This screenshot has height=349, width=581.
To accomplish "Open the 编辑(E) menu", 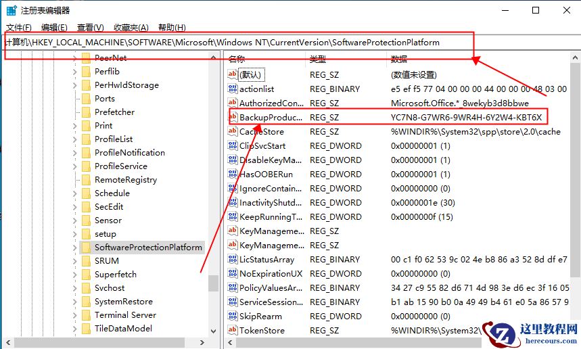I will point(54,28).
